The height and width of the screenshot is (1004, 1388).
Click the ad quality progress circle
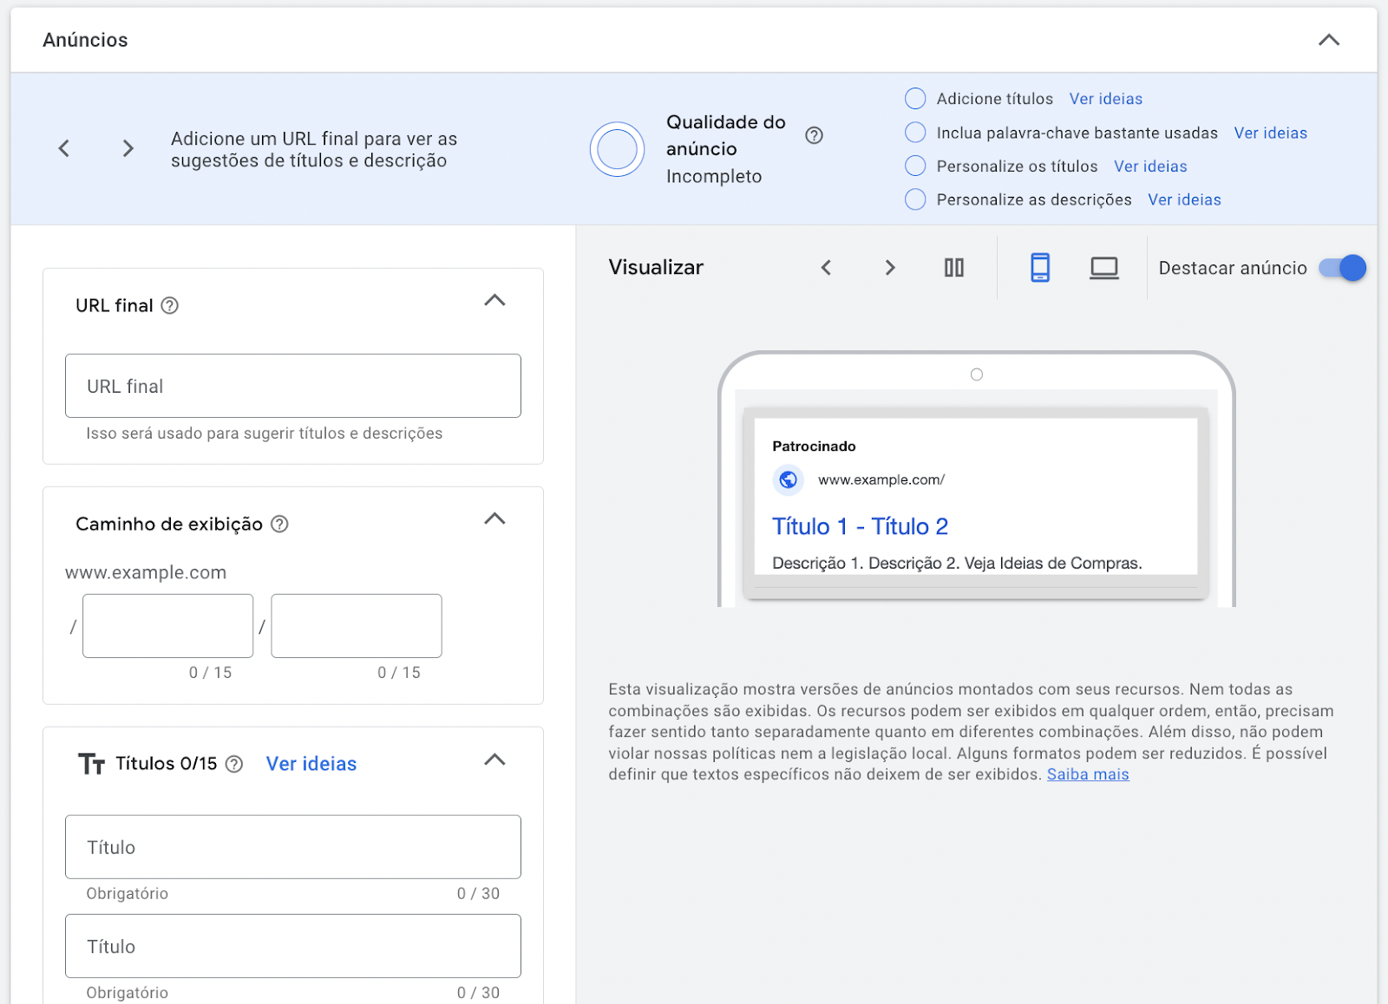617,149
